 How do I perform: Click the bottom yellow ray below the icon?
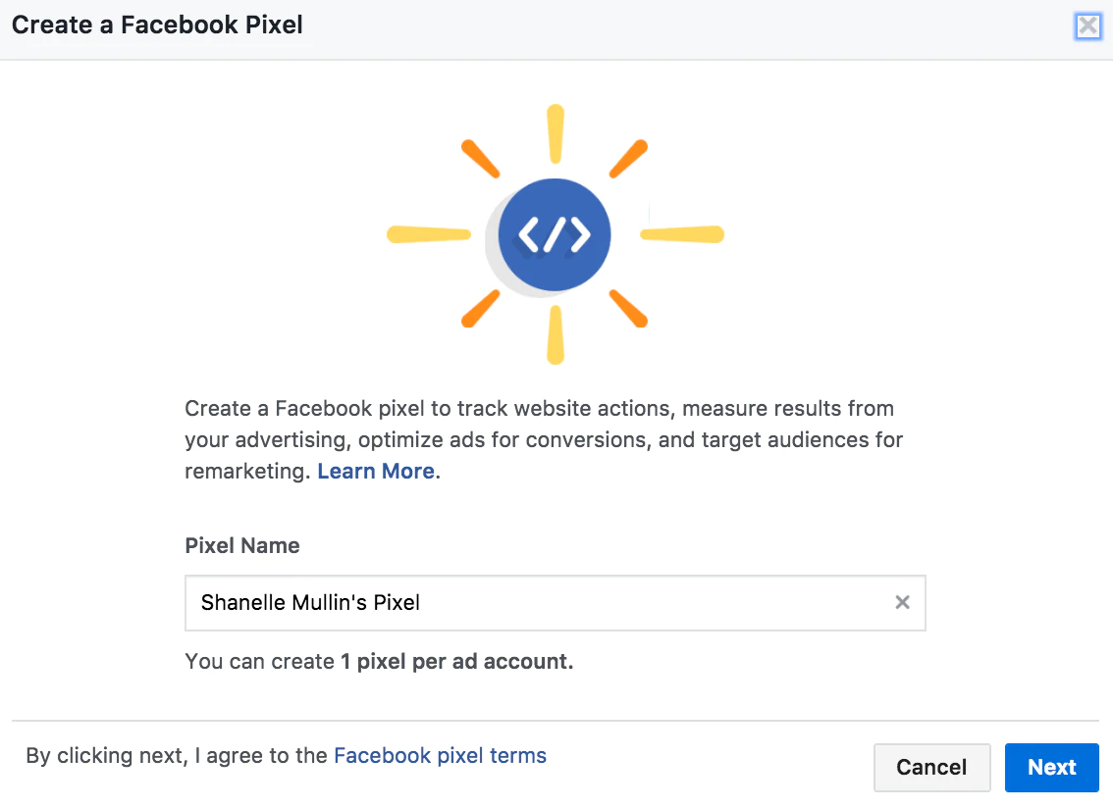point(556,335)
